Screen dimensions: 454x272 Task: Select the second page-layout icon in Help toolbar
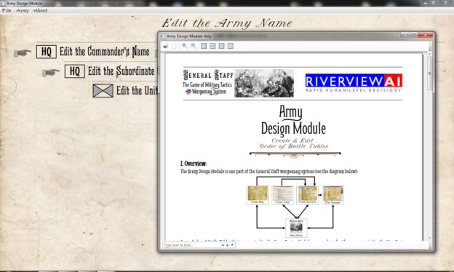pos(212,46)
